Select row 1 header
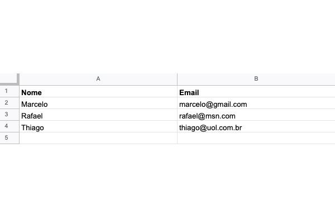 (9, 91)
